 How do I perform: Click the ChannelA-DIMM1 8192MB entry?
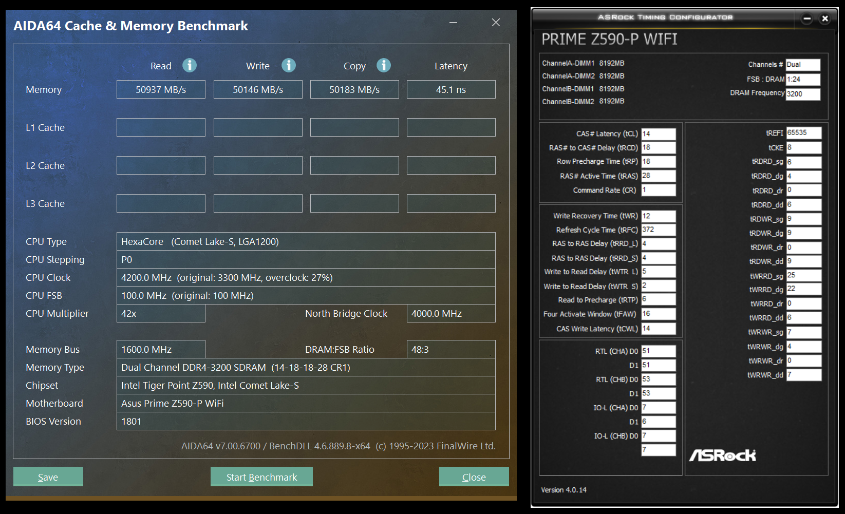click(x=583, y=63)
